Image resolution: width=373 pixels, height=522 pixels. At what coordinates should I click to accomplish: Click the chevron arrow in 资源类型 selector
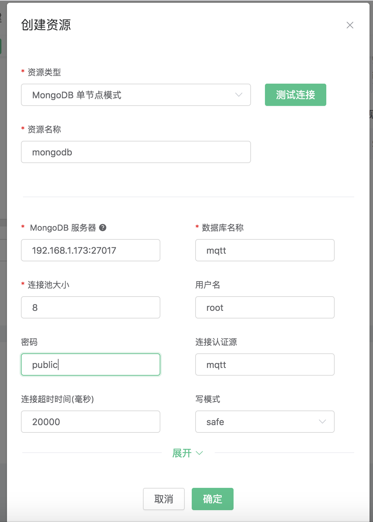coord(238,95)
